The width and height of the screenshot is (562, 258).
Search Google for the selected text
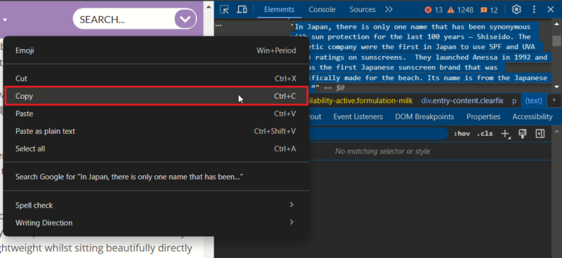click(x=156, y=177)
